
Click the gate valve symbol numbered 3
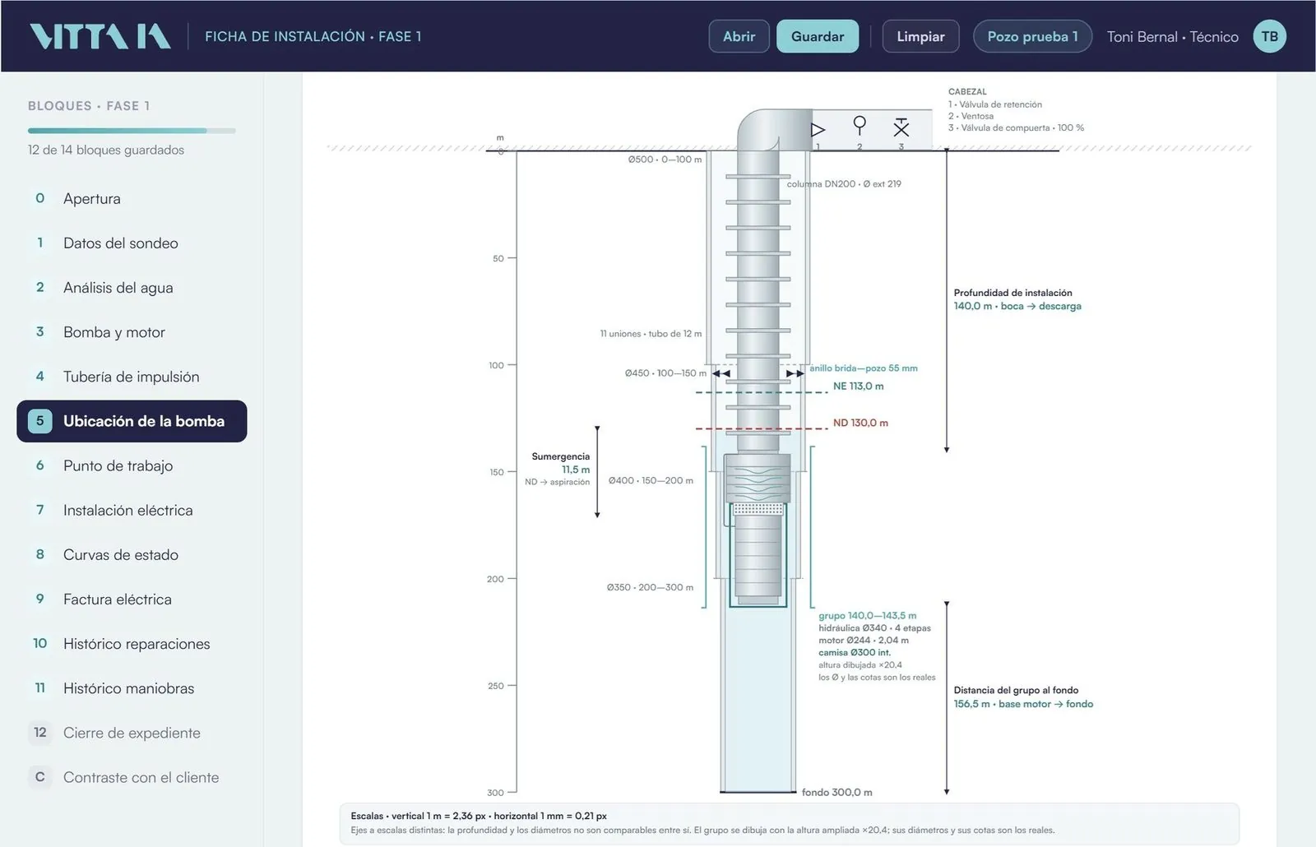coord(901,127)
